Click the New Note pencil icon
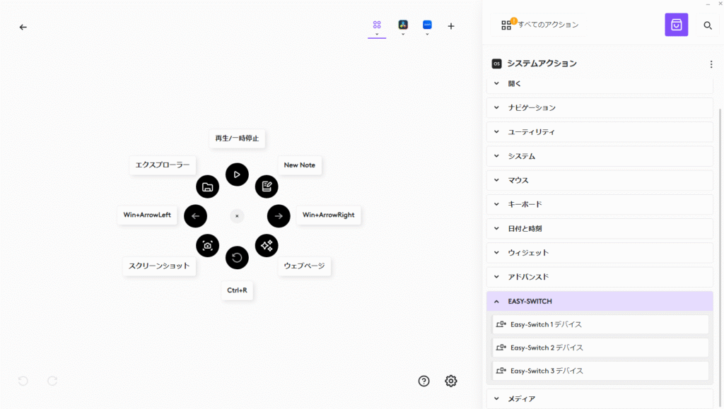 pos(266,186)
